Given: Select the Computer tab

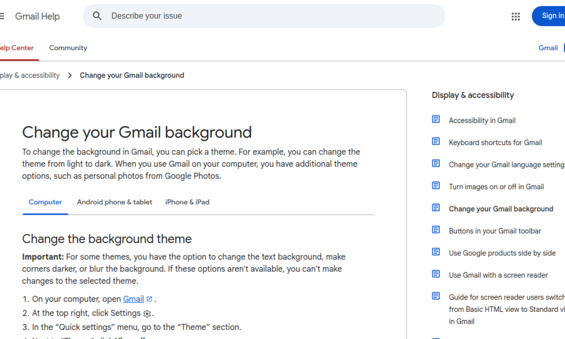Looking at the screenshot, I should tap(45, 202).
